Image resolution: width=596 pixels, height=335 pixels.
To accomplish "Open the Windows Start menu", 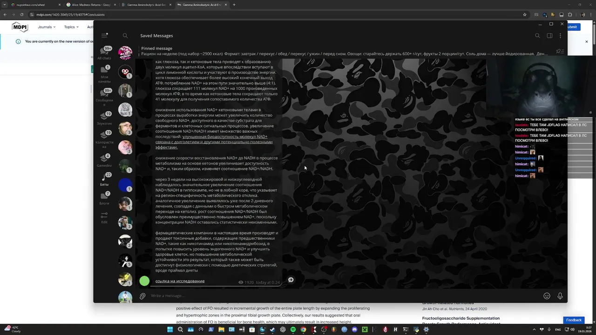I will point(170,329).
